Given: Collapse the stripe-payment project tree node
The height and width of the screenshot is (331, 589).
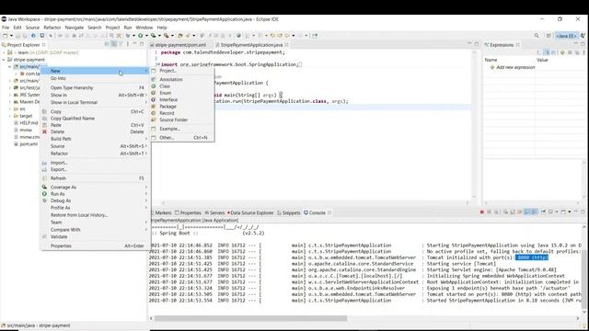Looking at the screenshot, I should pos(4,60).
